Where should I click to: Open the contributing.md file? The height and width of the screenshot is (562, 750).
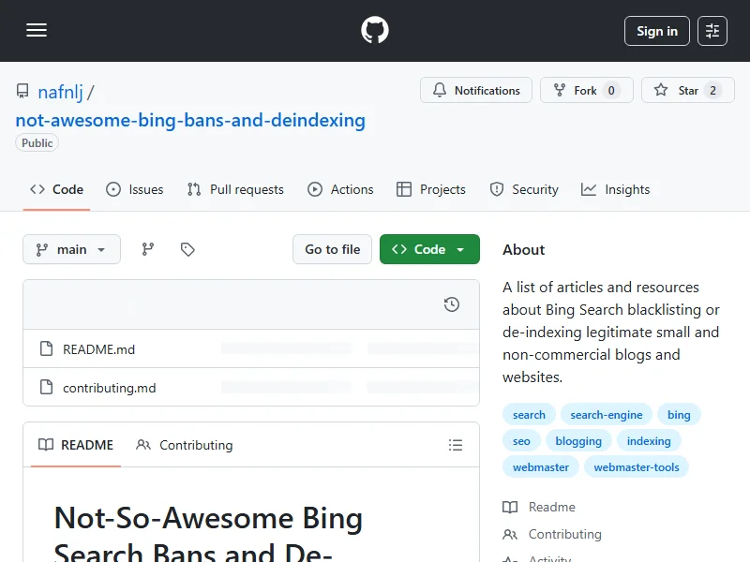pyautogui.click(x=109, y=388)
